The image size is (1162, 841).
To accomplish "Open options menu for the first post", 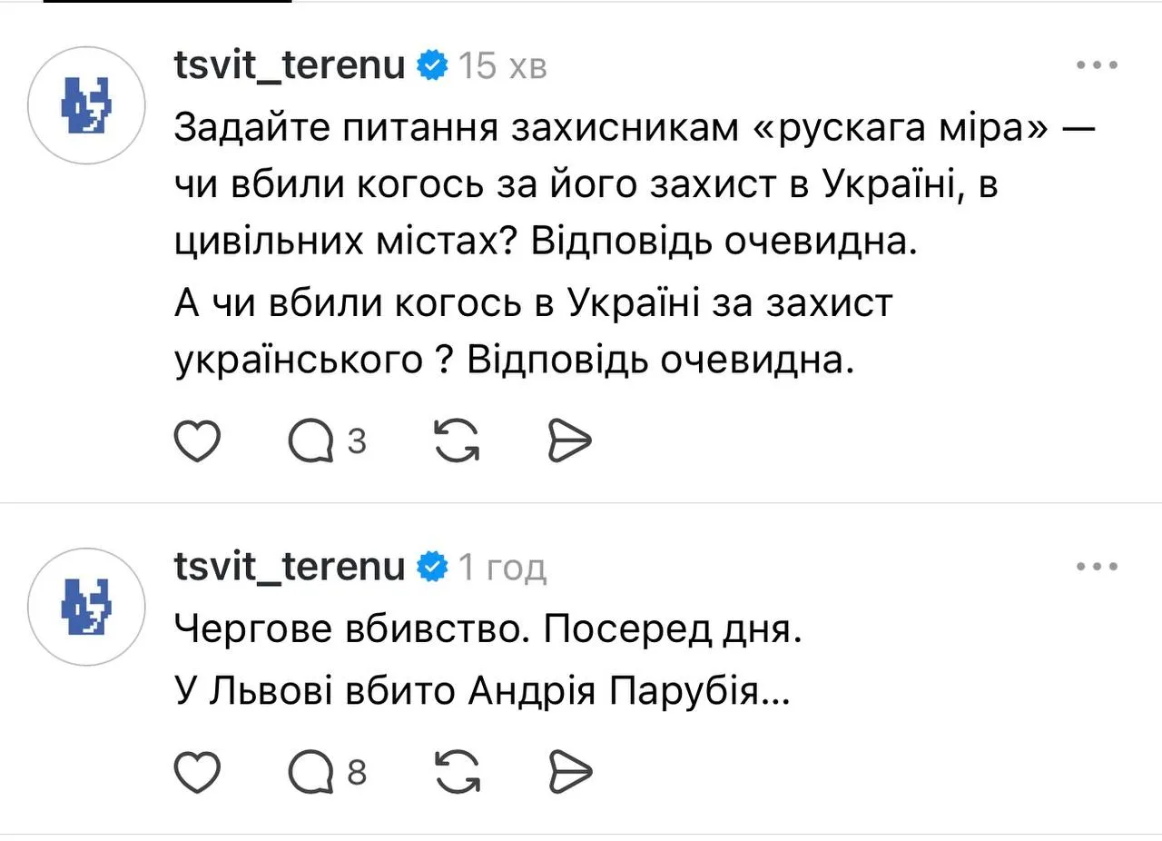I will 1096,64.
